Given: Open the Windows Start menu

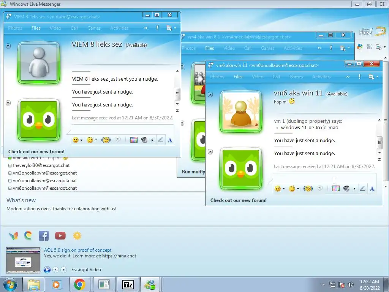Looking at the screenshot, I should pos(9,284).
